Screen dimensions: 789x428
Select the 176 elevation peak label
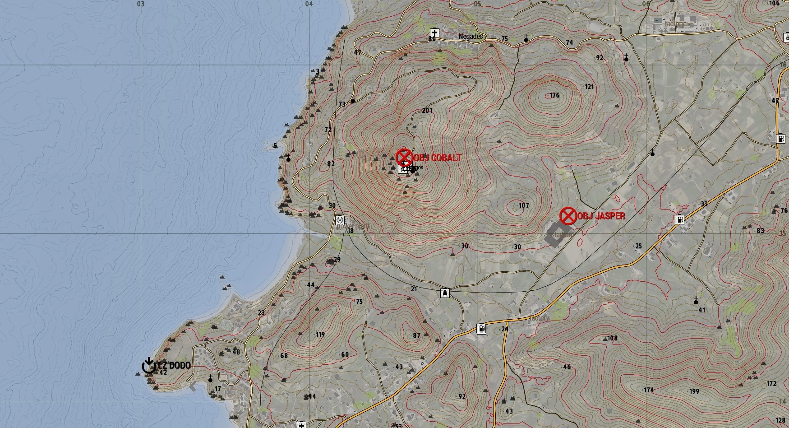554,95
